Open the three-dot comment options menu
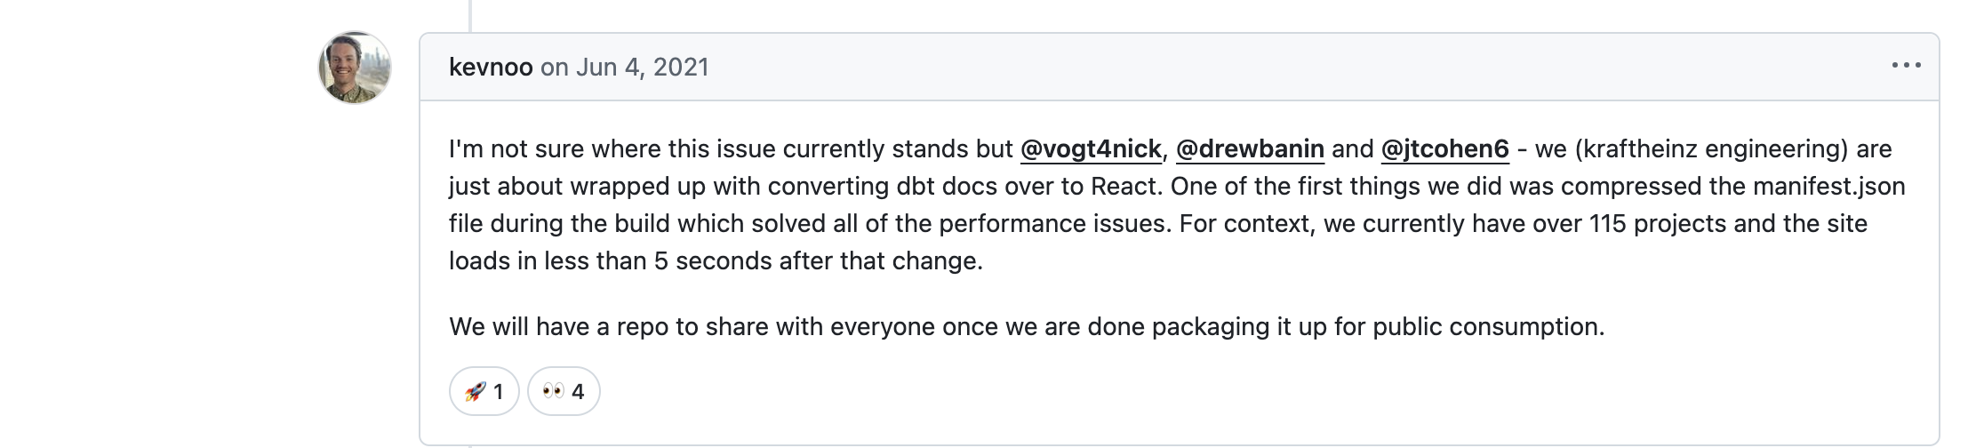 pyautogui.click(x=1906, y=66)
